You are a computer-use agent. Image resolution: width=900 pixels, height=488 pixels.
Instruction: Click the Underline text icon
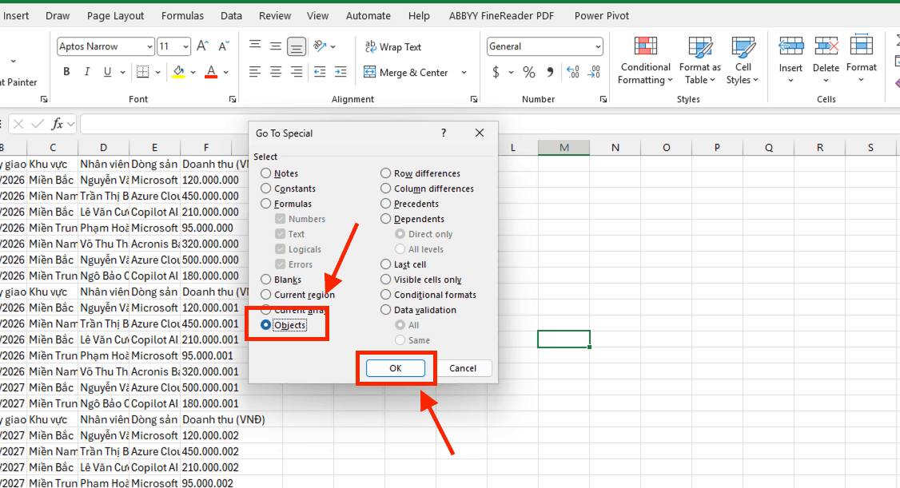pyautogui.click(x=108, y=72)
